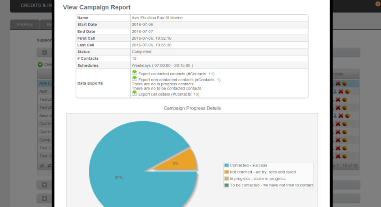The image size is (381, 207).
Task: Refresh the campaign grid with the reload icon
Action: click(42, 166)
